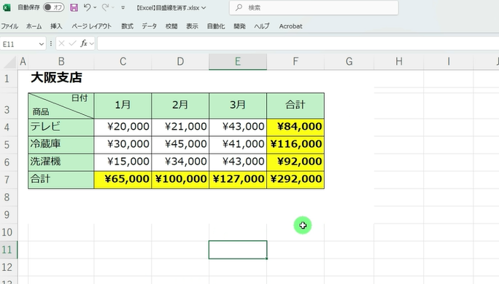Open the Redo history dropdown
The height and width of the screenshot is (284, 499).
pyautogui.click(x=113, y=7)
